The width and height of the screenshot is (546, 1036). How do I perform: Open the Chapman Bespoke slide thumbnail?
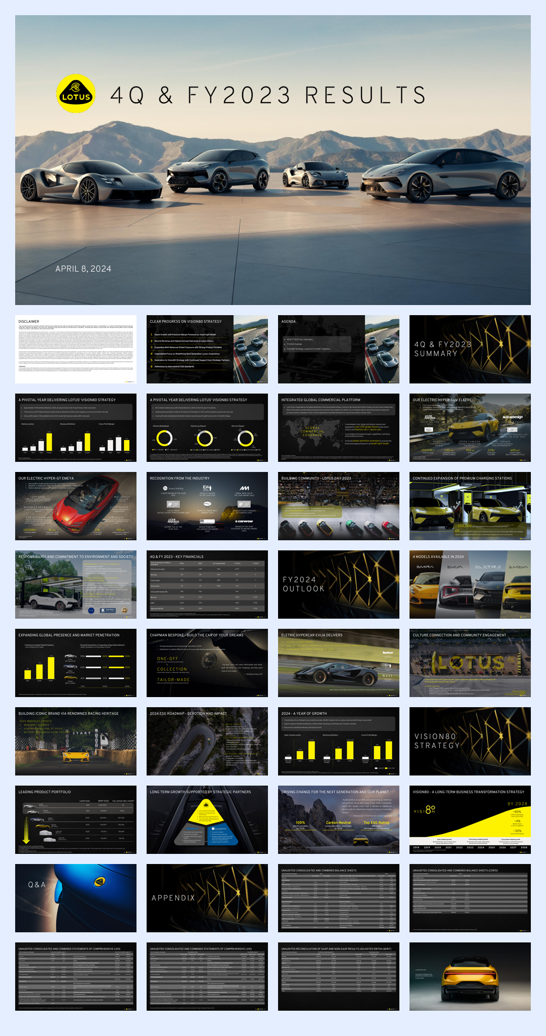[207, 663]
